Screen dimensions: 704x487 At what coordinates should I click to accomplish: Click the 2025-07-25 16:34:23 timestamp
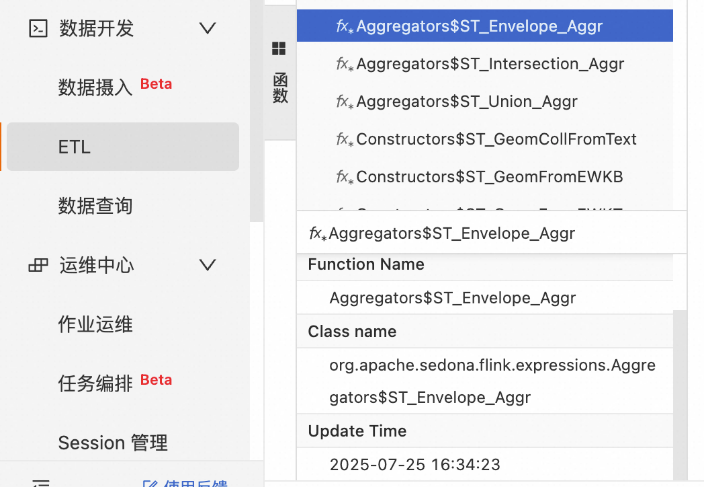click(x=415, y=465)
